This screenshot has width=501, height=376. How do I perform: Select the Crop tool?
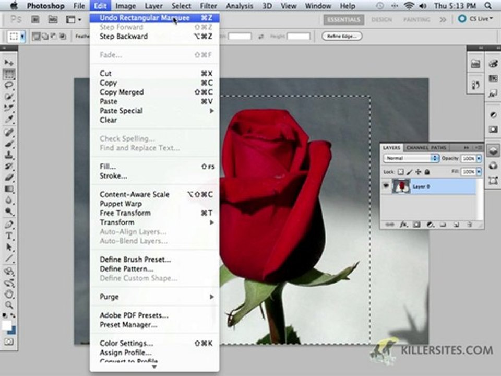coord(9,108)
